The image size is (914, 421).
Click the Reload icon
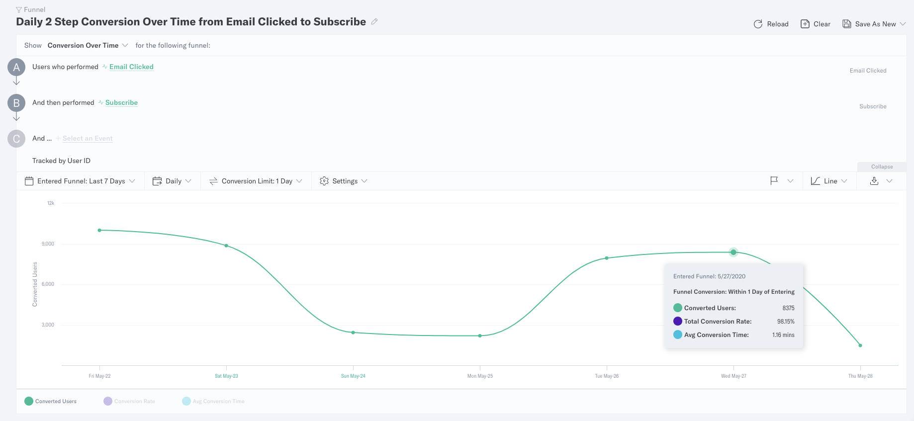[x=758, y=24]
